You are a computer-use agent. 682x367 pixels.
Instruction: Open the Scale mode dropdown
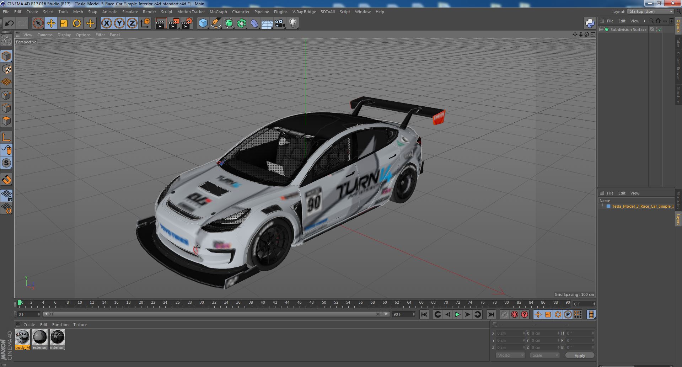coord(544,355)
